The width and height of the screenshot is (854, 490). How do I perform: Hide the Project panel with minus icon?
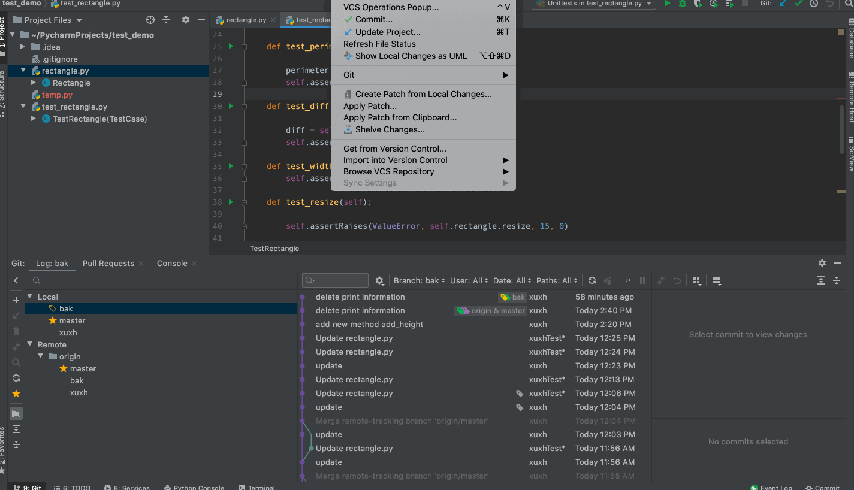pos(201,20)
